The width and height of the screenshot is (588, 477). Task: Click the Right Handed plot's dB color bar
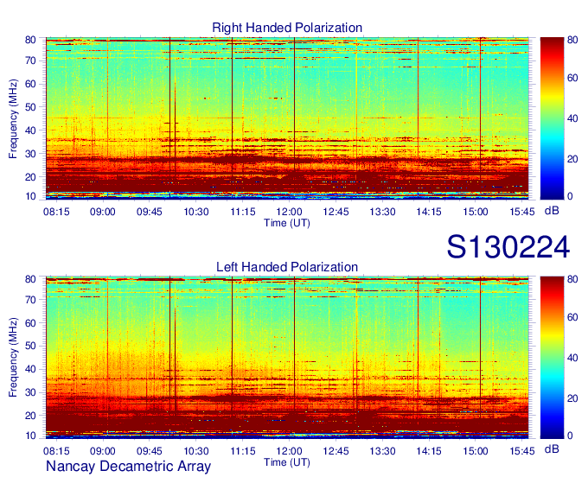click(552, 118)
